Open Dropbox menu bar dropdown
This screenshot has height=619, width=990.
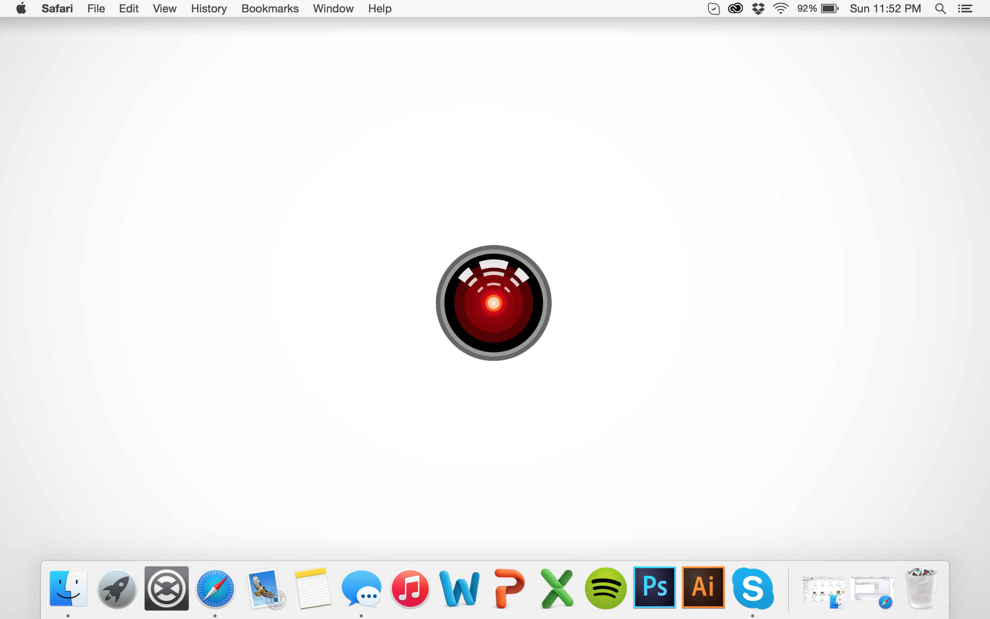(x=758, y=9)
